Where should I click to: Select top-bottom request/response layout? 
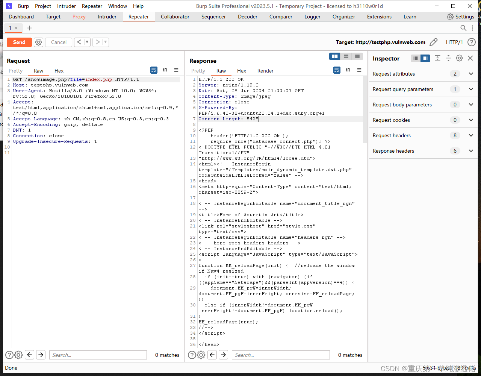(x=346, y=56)
